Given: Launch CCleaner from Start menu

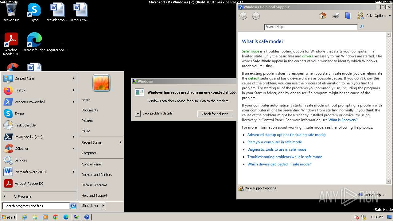Looking at the screenshot, I should 39,149.
